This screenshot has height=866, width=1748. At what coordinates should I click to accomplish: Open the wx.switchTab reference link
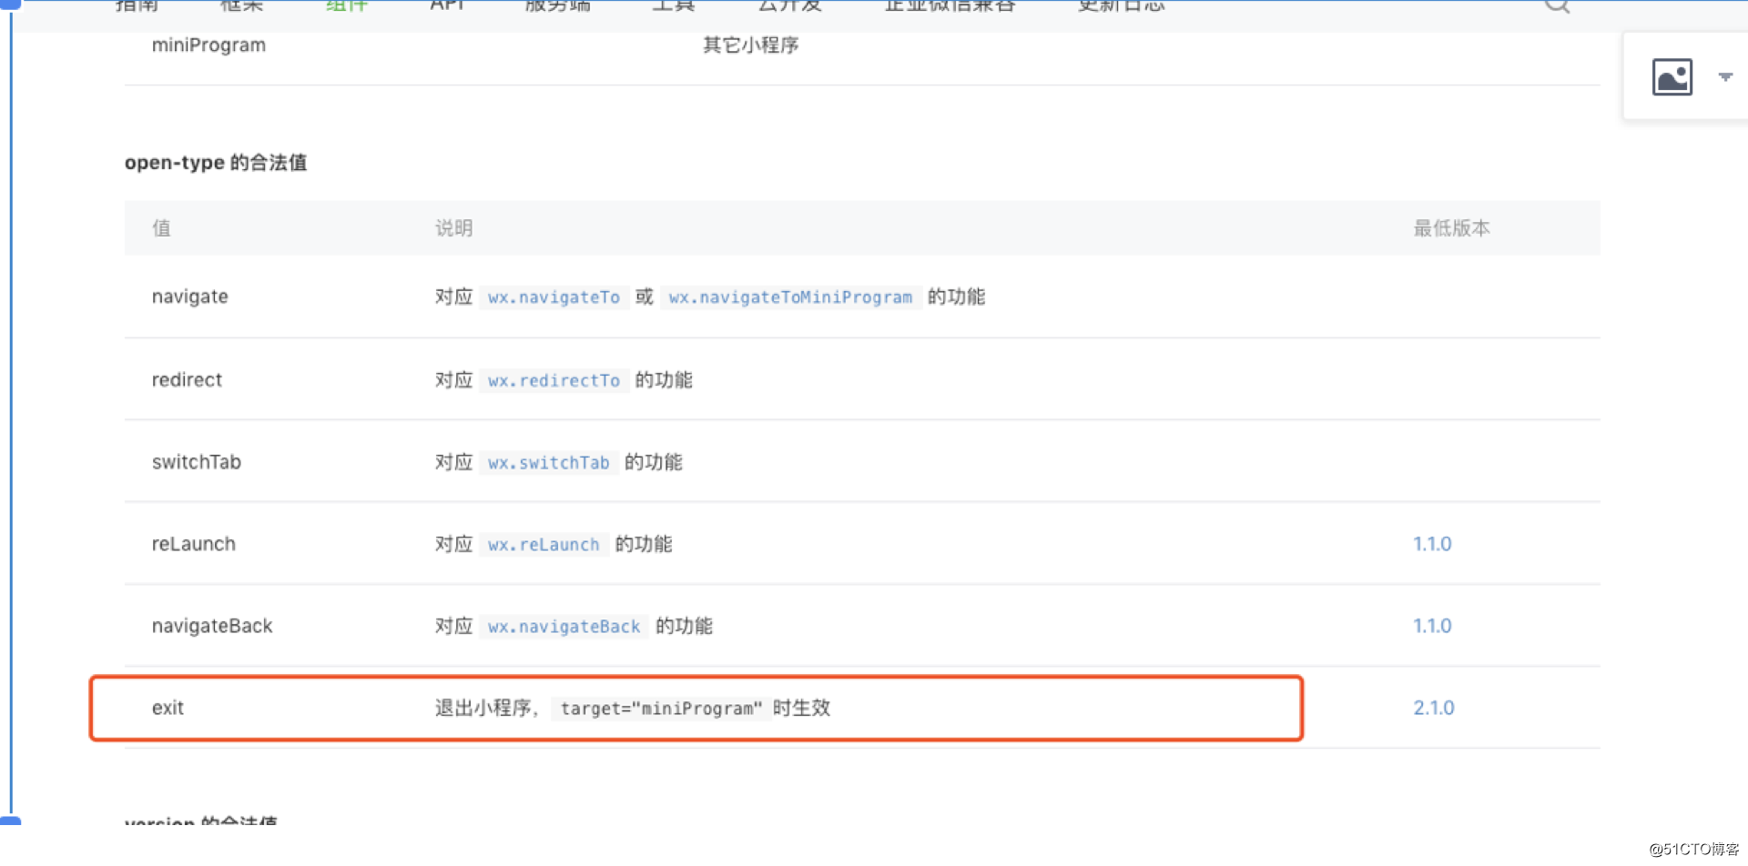548,462
